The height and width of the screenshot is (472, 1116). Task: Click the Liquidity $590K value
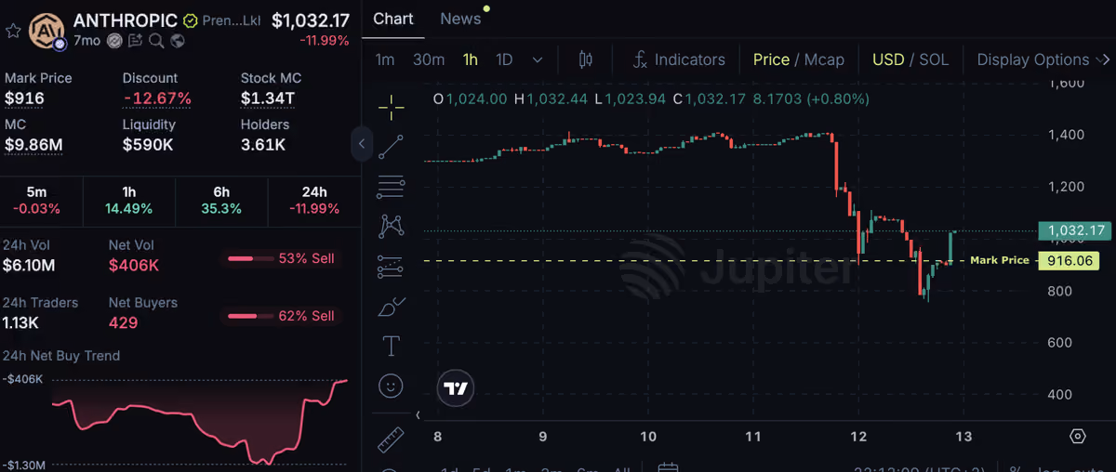point(148,145)
